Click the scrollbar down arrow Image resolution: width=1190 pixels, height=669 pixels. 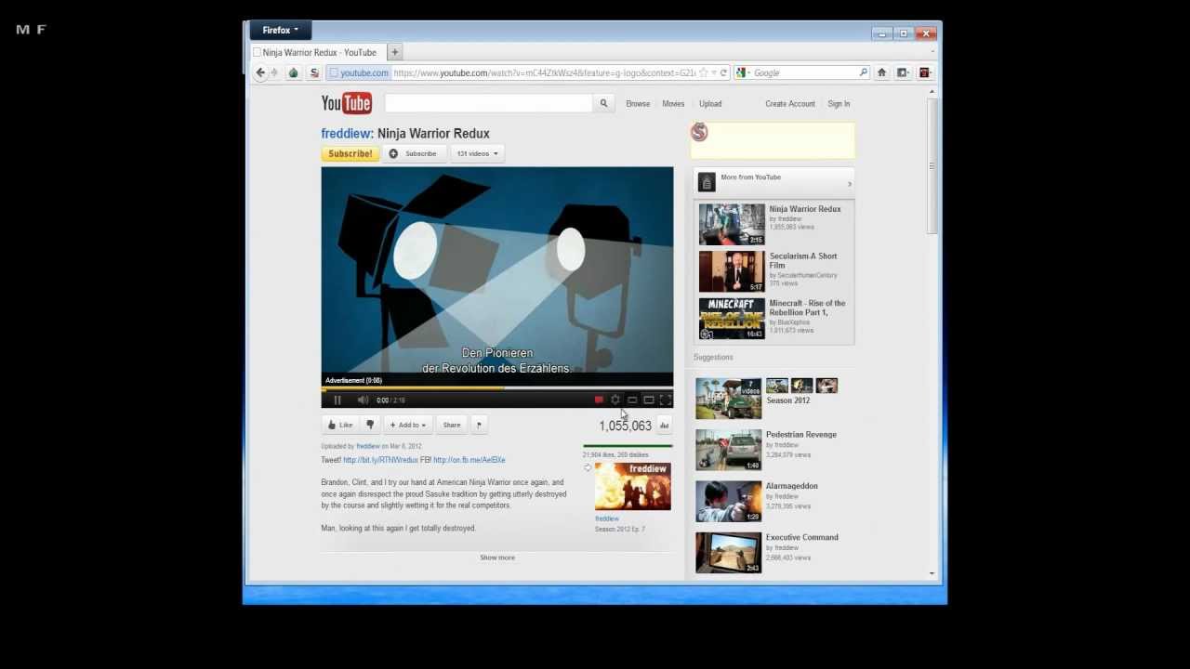point(932,573)
